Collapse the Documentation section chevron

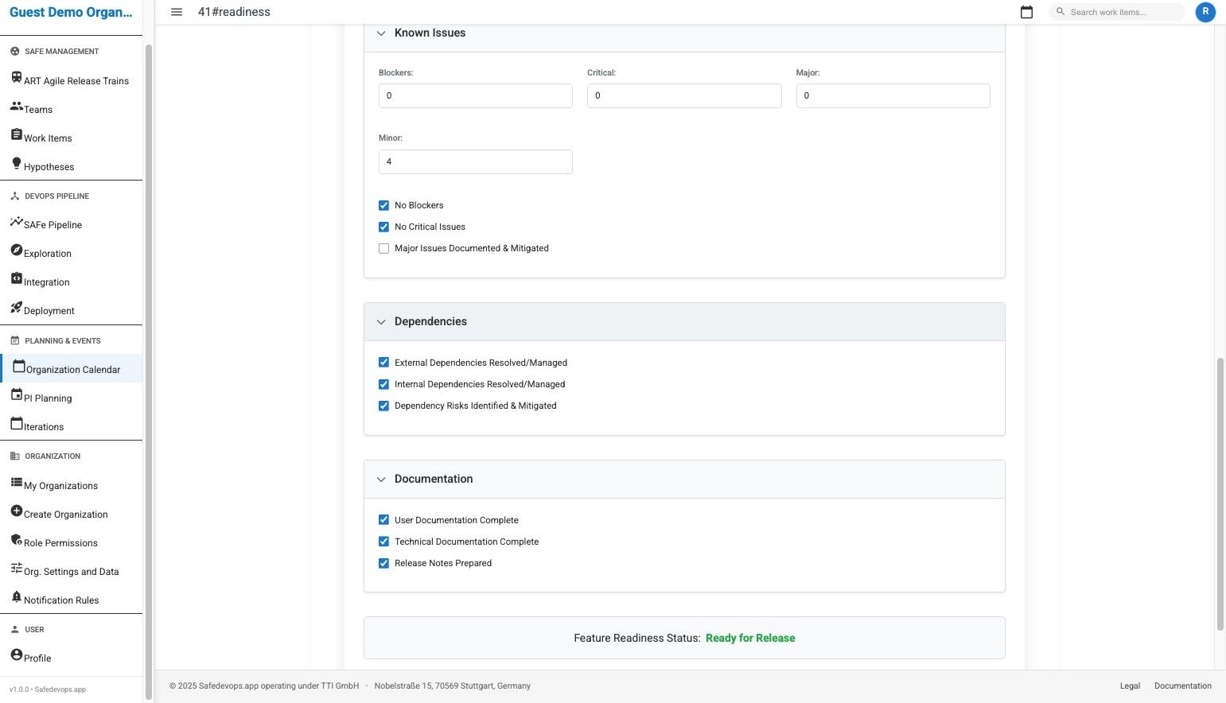[381, 480]
